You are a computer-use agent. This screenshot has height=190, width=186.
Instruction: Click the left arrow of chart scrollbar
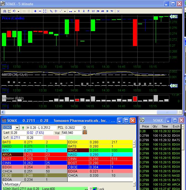pyautogui.click(x=3, y=112)
